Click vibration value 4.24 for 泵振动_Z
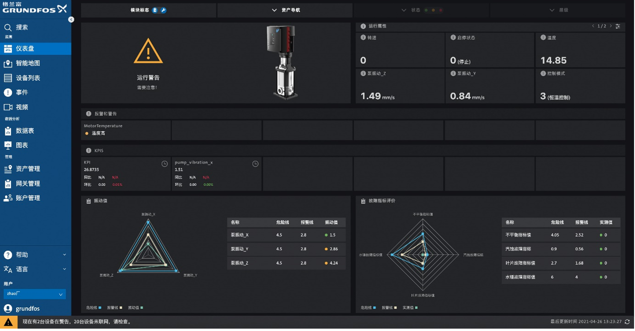 coord(334,263)
